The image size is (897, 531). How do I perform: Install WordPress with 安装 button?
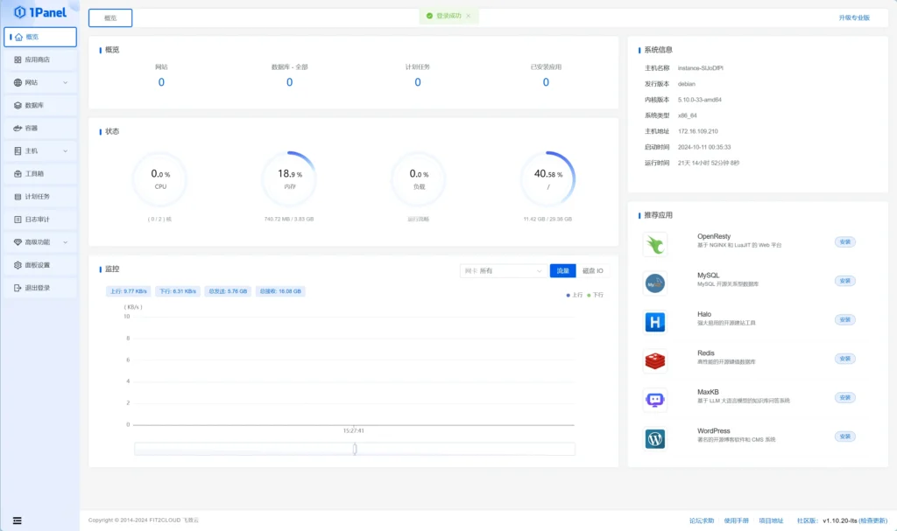[x=845, y=437]
